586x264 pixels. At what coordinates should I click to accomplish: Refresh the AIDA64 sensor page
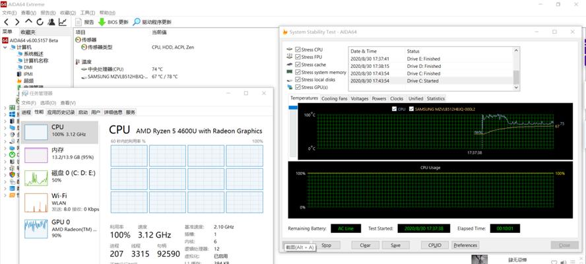tap(40, 22)
